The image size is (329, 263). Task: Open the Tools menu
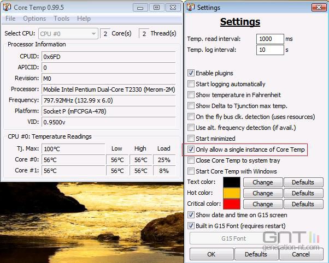(x=61, y=19)
